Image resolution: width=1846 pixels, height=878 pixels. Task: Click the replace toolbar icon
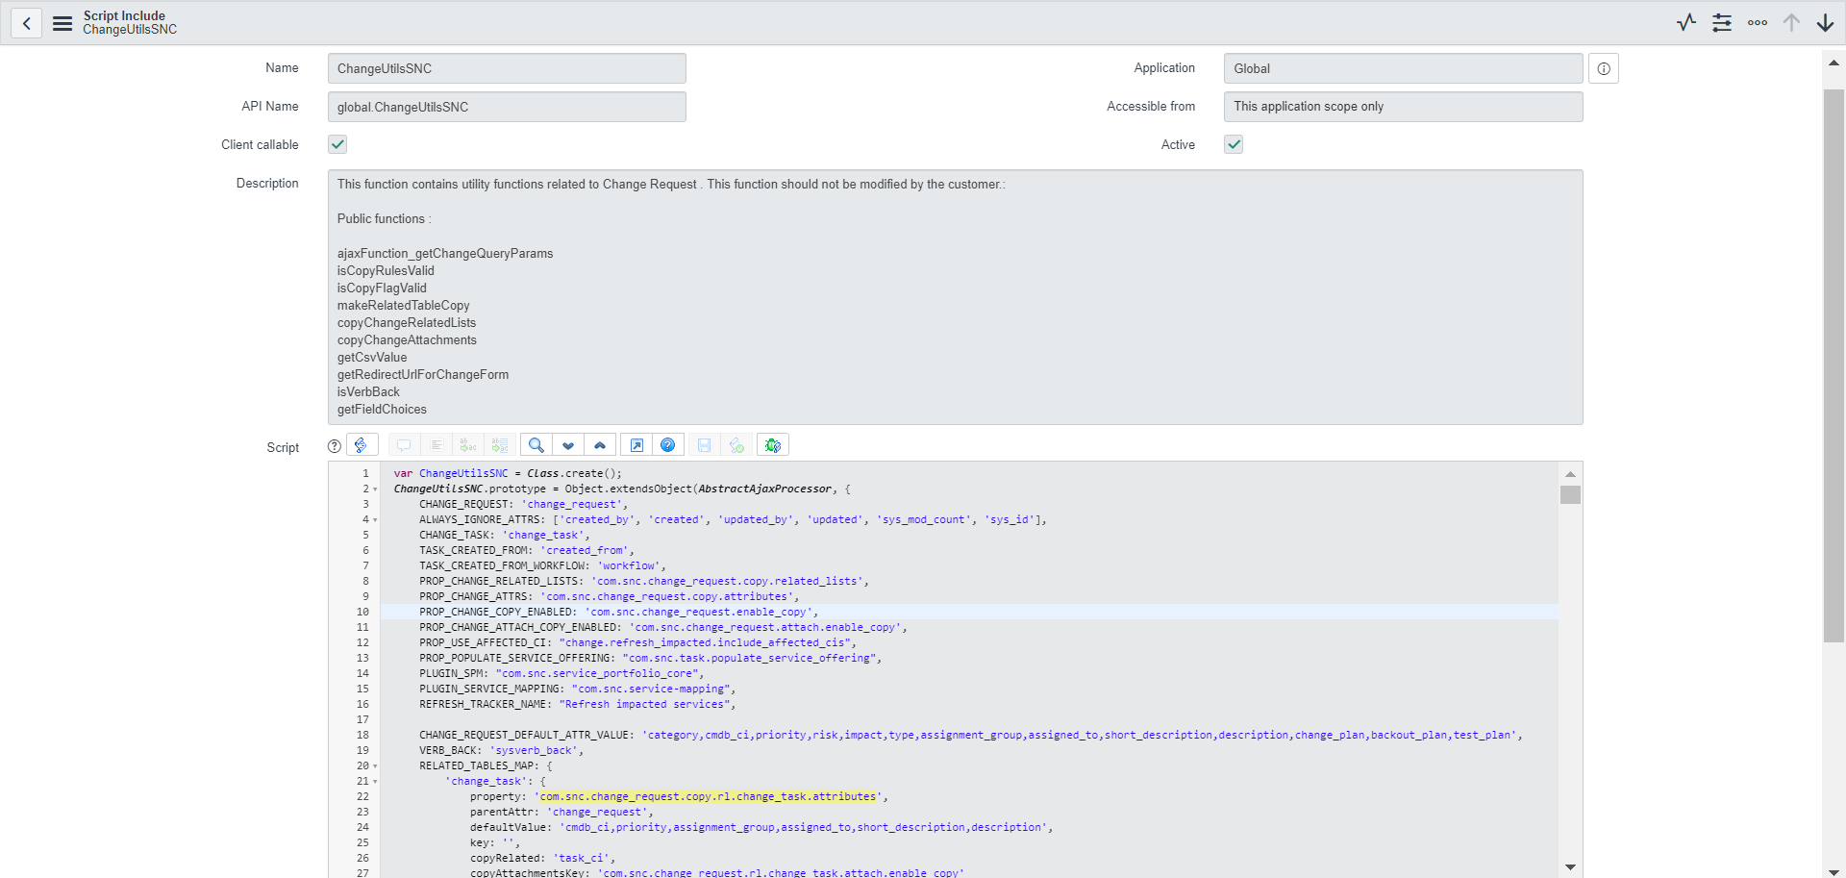click(x=468, y=445)
